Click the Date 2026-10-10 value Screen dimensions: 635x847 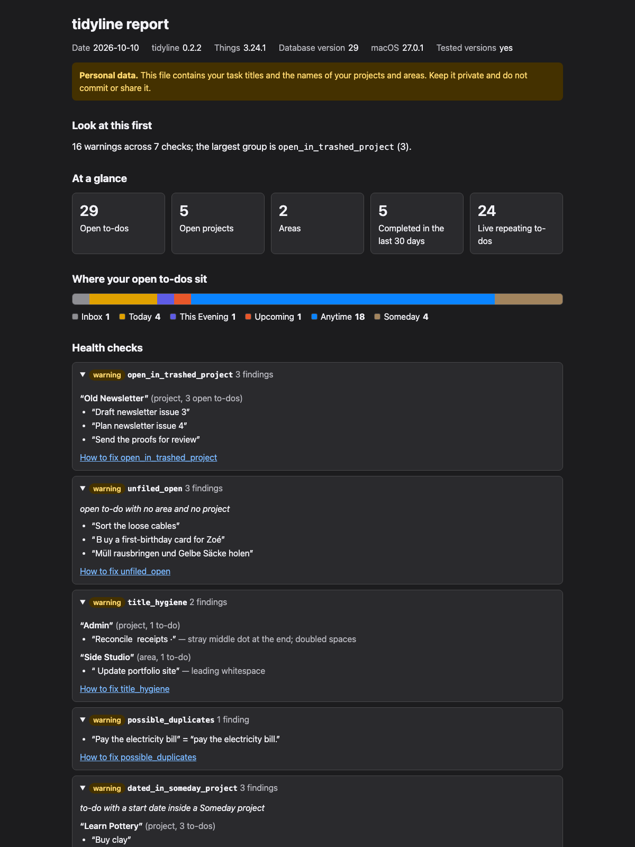116,48
